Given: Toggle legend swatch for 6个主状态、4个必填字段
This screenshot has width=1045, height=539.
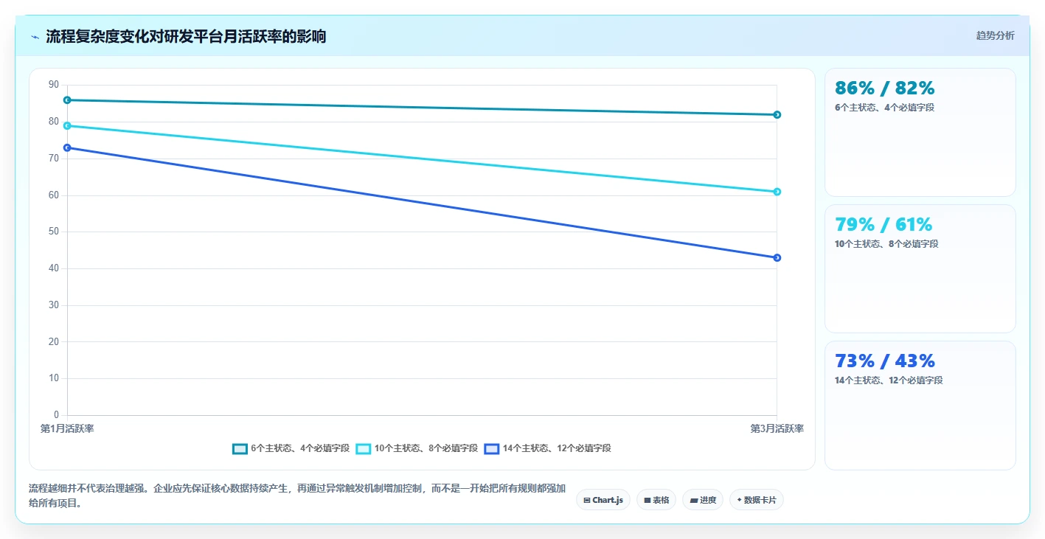Looking at the screenshot, I should click(240, 448).
